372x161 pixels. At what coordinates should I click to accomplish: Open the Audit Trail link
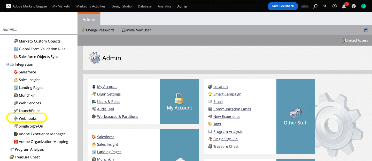tap(105, 109)
